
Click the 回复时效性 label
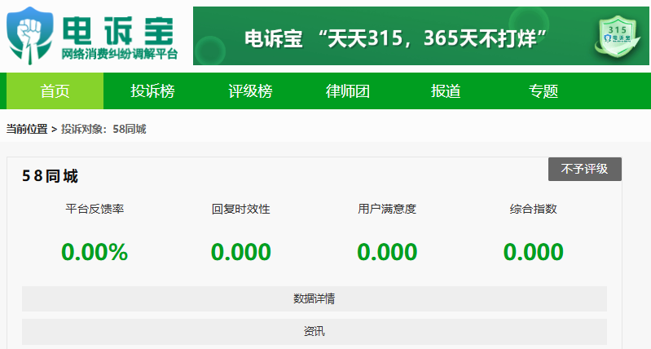click(x=241, y=209)
